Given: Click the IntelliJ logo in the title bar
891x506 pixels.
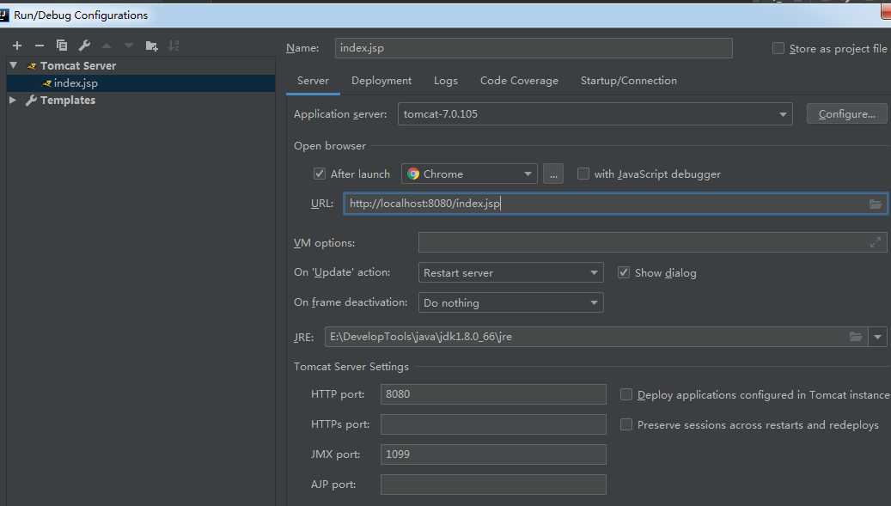Looking at the screenshot, I should pyautogui.click(x=4, y=15).
